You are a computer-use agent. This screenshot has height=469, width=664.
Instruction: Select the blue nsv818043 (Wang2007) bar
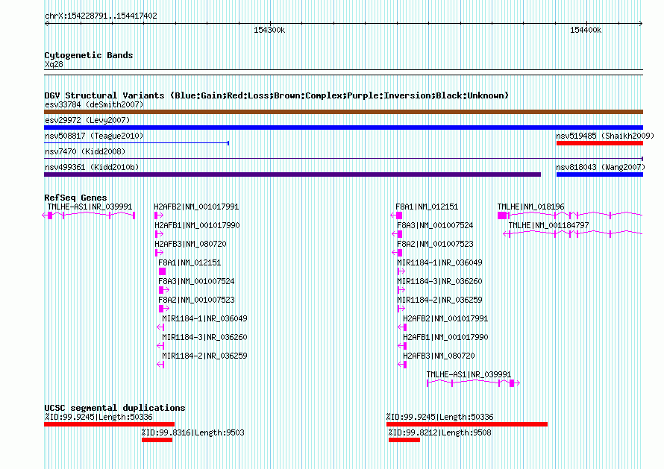pyautogui.click(x=599, y=174)
